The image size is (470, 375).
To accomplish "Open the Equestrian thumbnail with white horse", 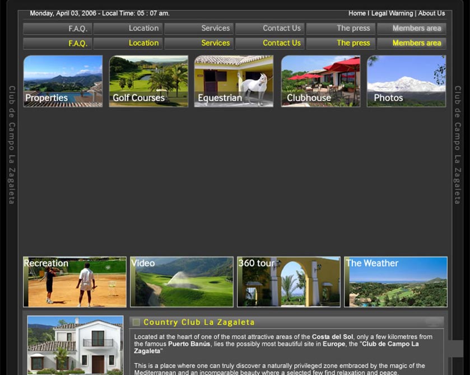I will tap(234, 81).
